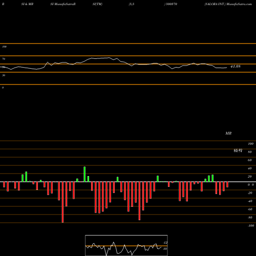Open the mini chart thumbnail at bottom
Viewport: 256px width, 256px height.
126,245
